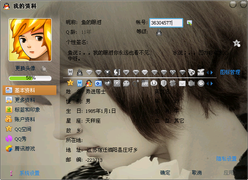The height and width of the screenshot is (180, 248).
Task: Click the blonde cartoon avatar picture
Action: click(30, 40)
